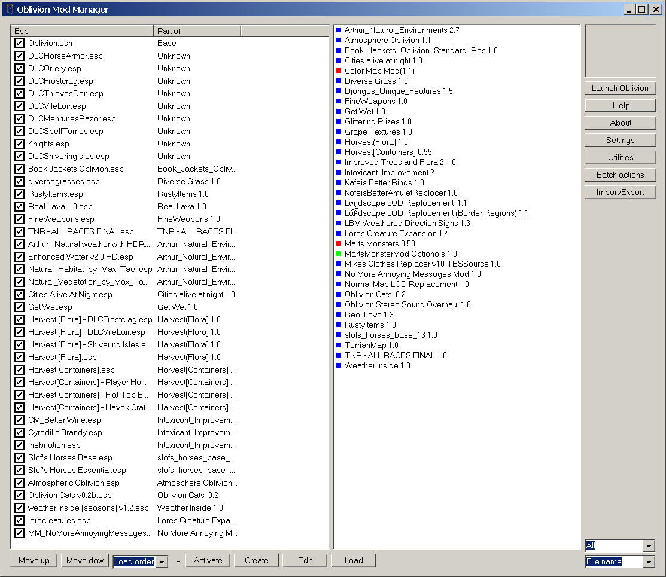Screen dimensions: 666x577
Task: Click the Create button
Action: pos(257,560)
